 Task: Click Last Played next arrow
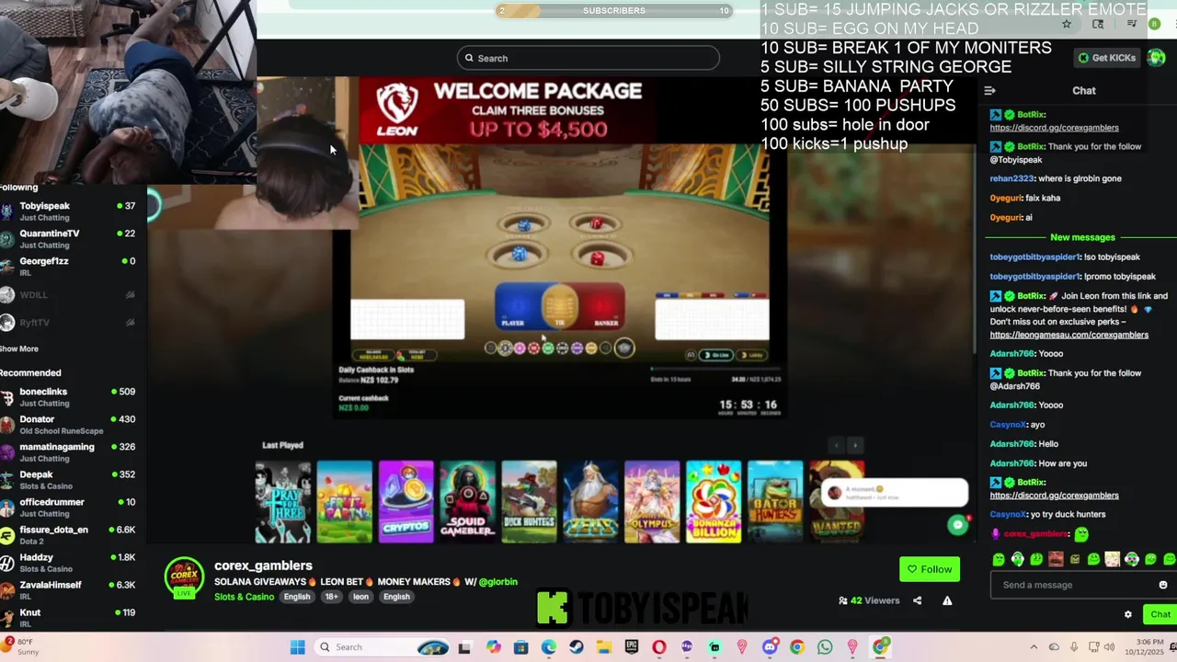(854, 445)
